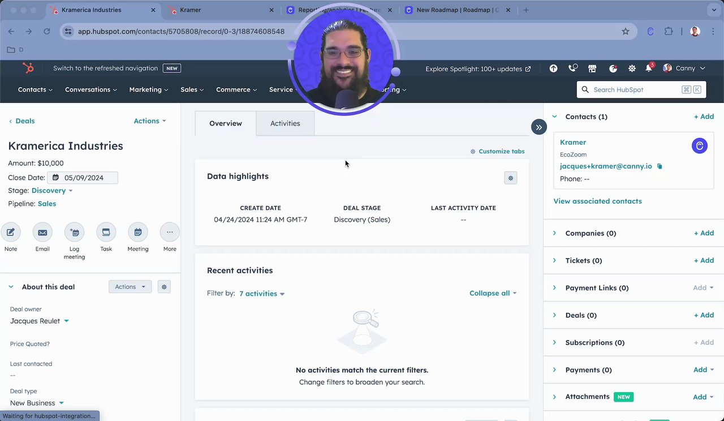Image resolution: width=724 pixels, height=421 pixels.
Task: Compose an Email from the deal actions
Action: (x=42, y=232)
